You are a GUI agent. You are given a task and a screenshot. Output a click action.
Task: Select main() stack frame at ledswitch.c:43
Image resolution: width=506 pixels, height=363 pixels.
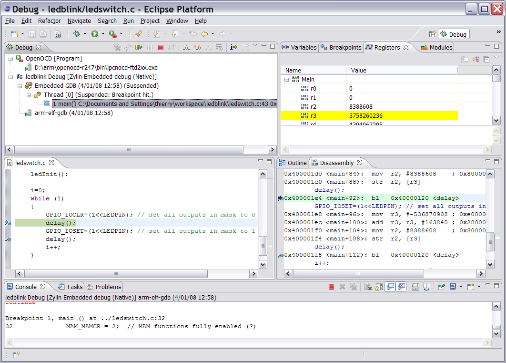pos(164,104)
